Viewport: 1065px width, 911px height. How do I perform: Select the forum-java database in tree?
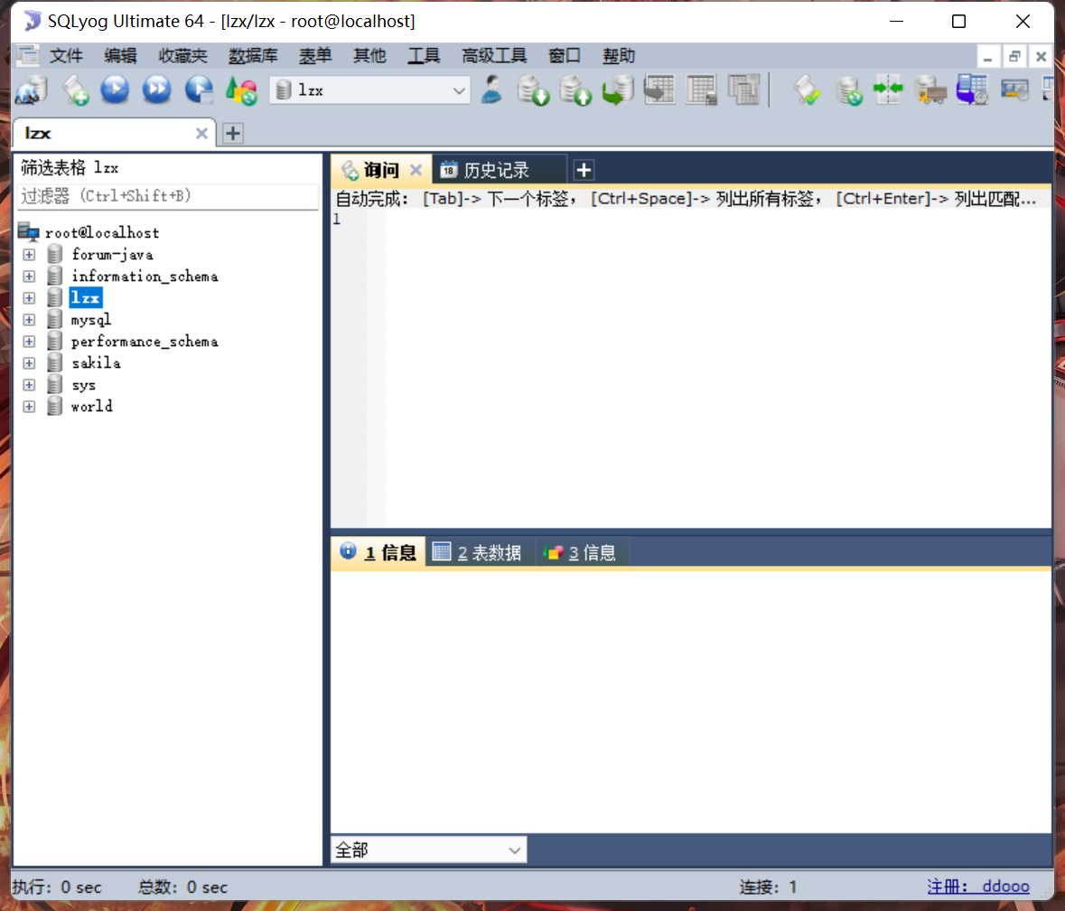[113, 255]
